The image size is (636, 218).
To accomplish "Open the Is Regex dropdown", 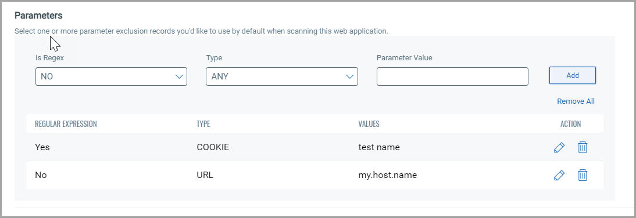I will pyautogui.click(x=111, y=77).
